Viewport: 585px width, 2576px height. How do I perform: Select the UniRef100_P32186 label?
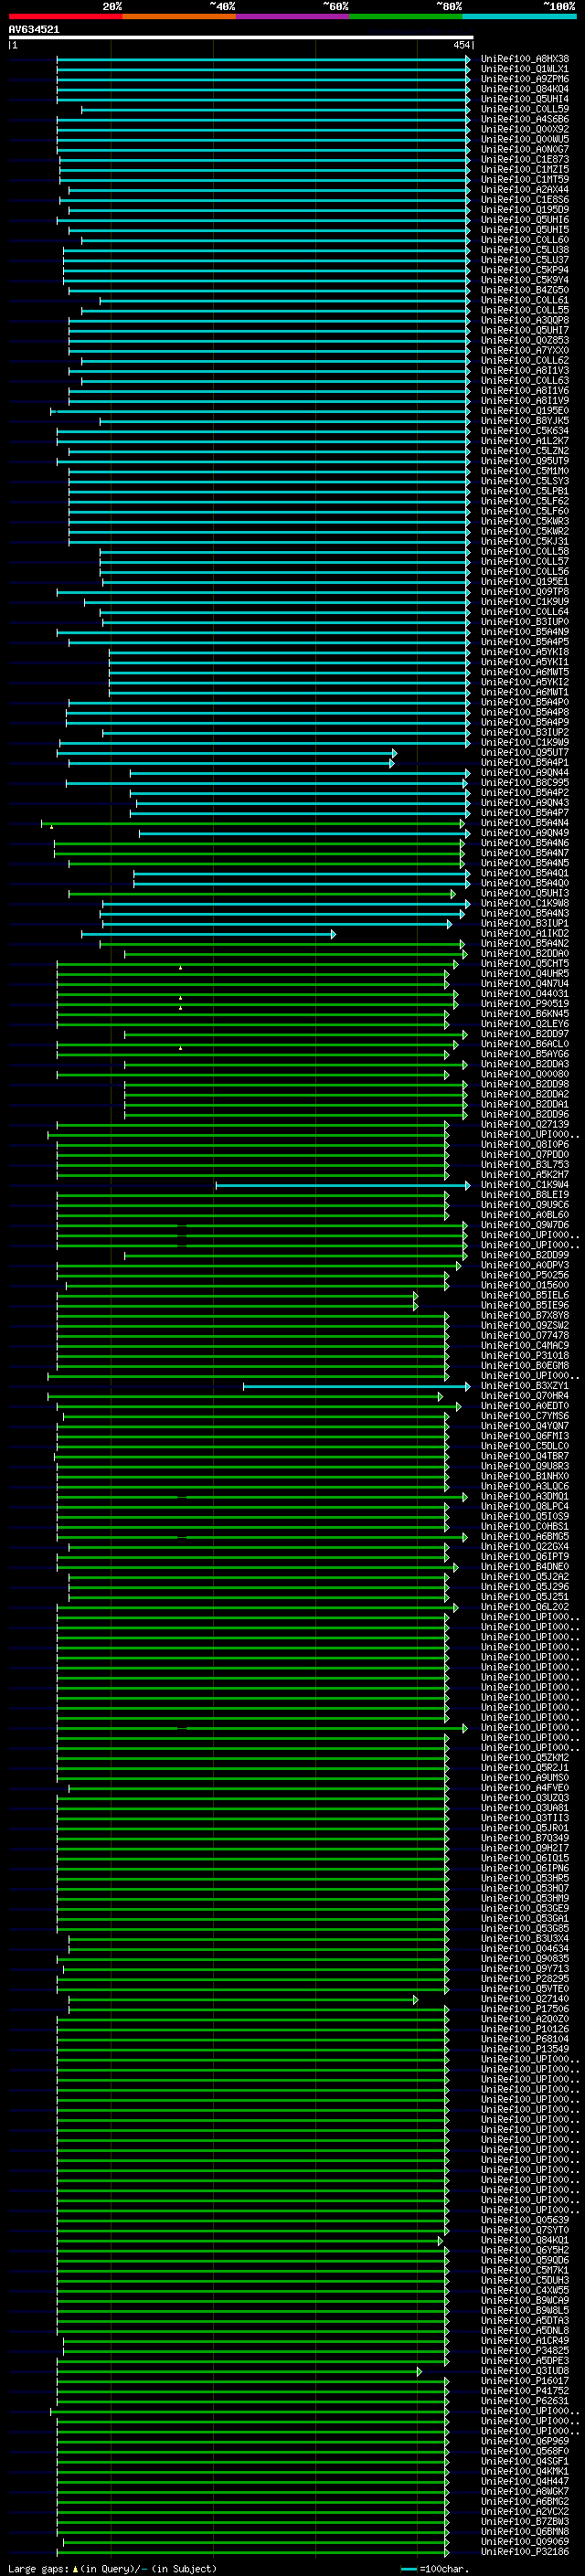pyautogui.click(x=524, y=2551)
